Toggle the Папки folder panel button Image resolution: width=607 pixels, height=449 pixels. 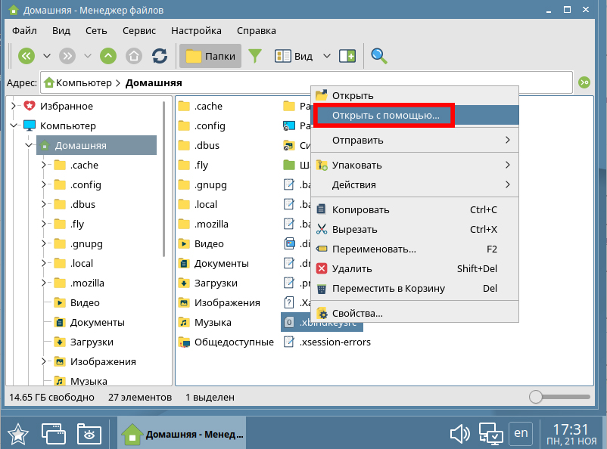point(210,56)
